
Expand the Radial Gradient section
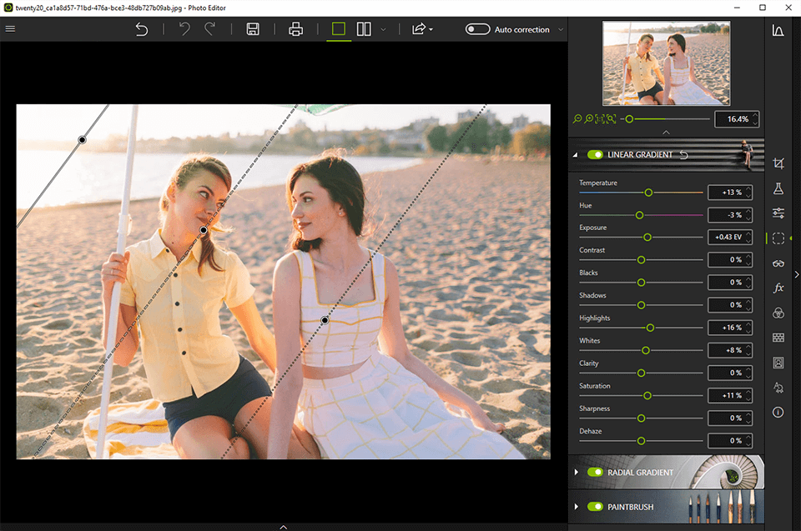coord(576,473)
